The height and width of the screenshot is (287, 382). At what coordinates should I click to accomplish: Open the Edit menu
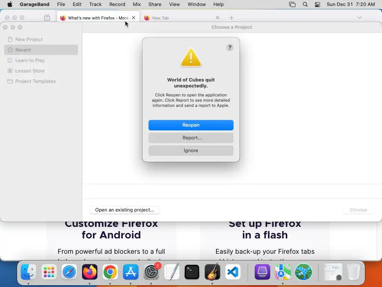tap(77, 4)
